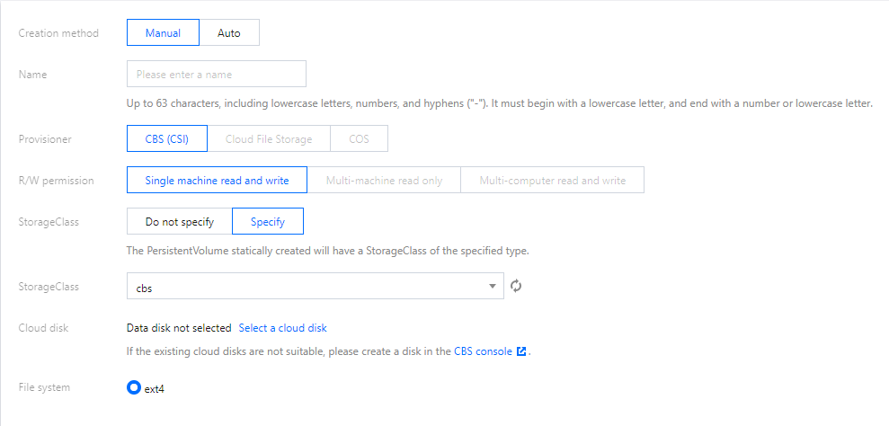Refresh the StorageClass list

pos(516,287)
